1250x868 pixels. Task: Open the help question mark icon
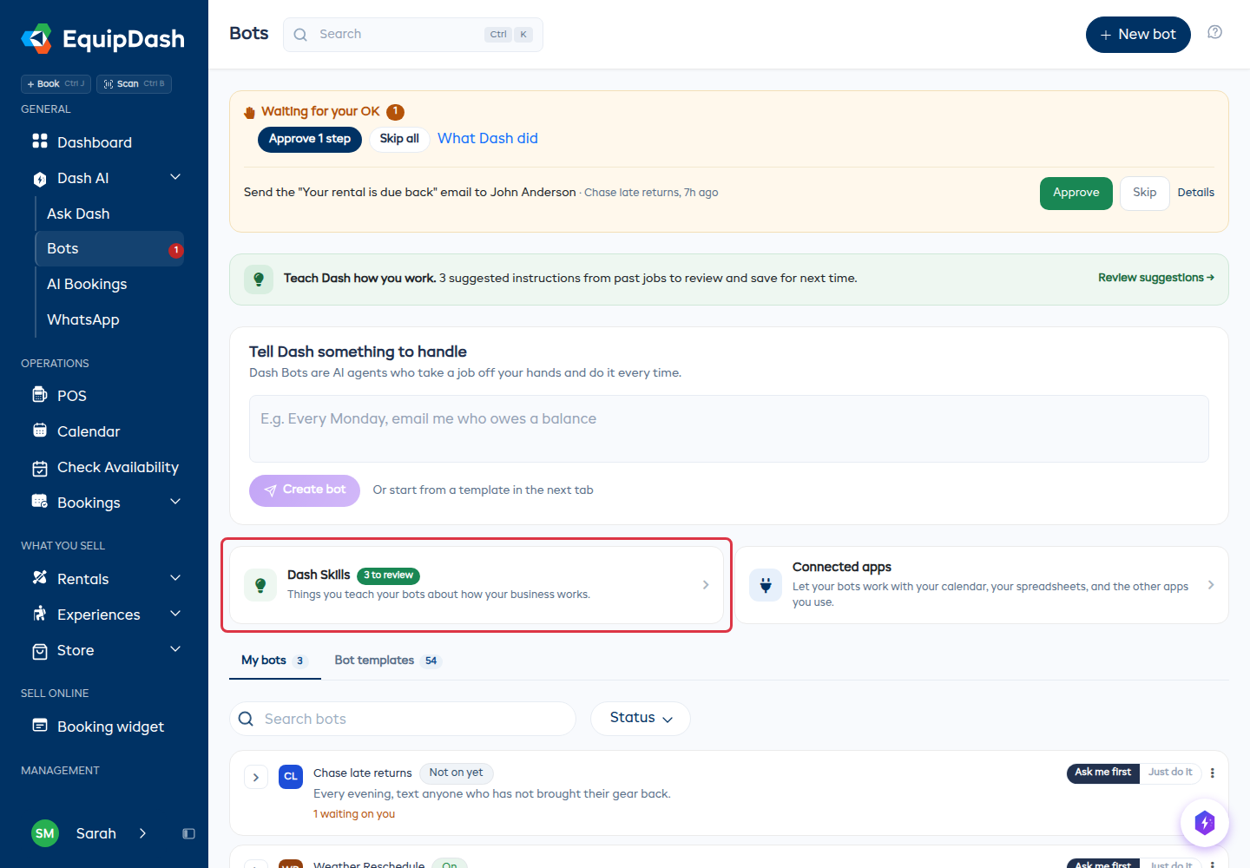(x=1215, y=33)
